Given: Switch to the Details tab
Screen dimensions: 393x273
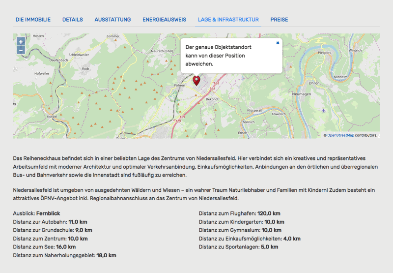Looking at the screenshot, I should (x=73, y=20).
